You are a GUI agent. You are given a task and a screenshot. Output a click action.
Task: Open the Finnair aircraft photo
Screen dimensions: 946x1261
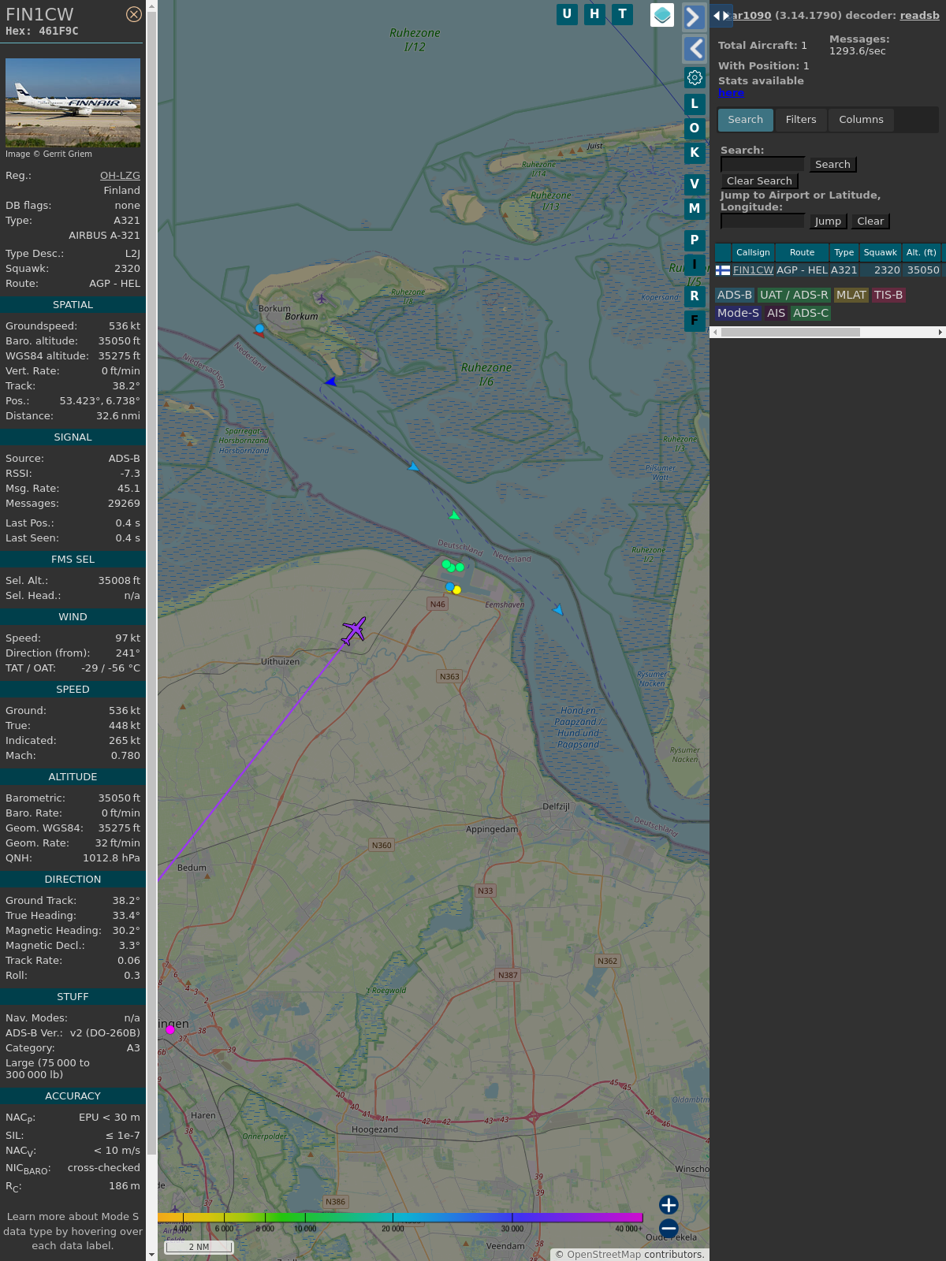tap(73, 102)
